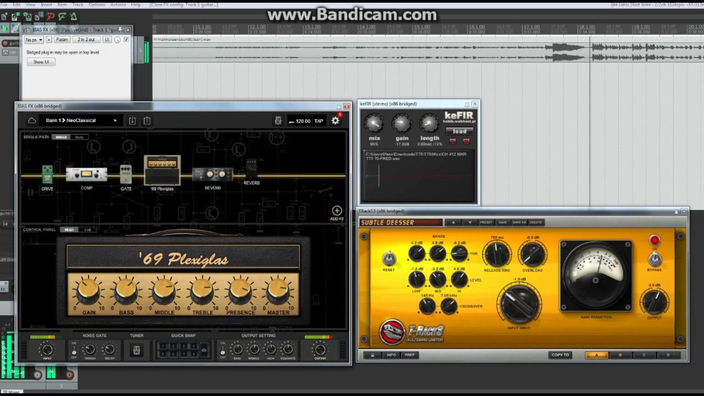704x396 pixels.
Task: Select the Comp unit in signal chain
Action: (x=86, y=175)
